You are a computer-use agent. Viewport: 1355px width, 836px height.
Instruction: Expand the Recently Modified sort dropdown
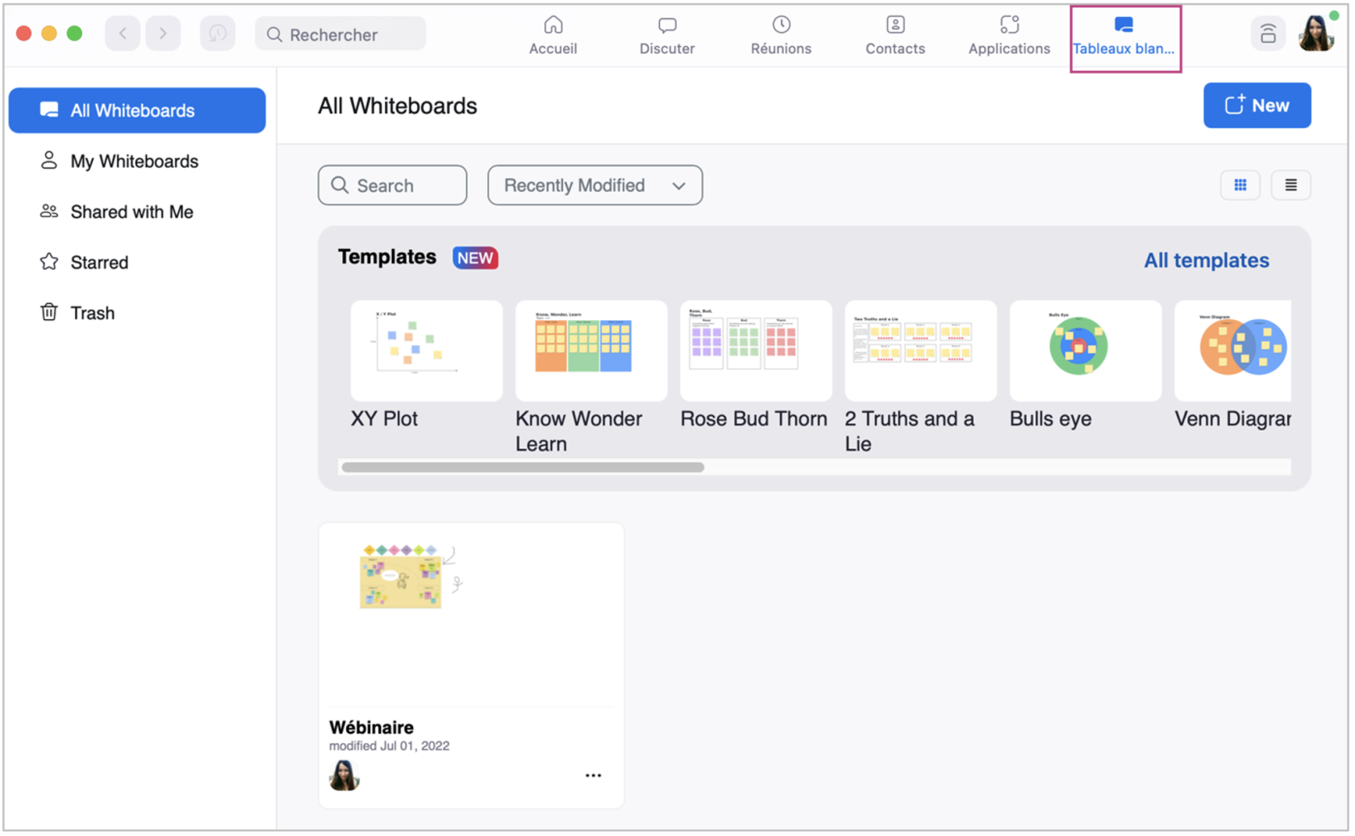click(x=594, y=185)
